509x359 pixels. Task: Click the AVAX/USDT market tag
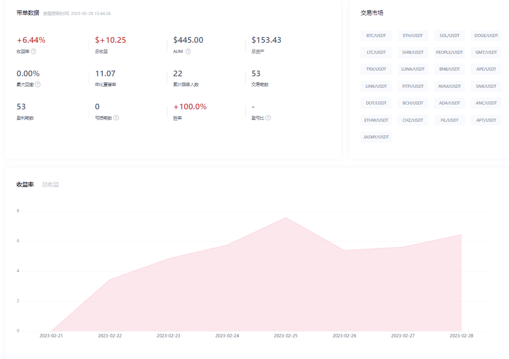pyautogui.click(x=449, y=86)
